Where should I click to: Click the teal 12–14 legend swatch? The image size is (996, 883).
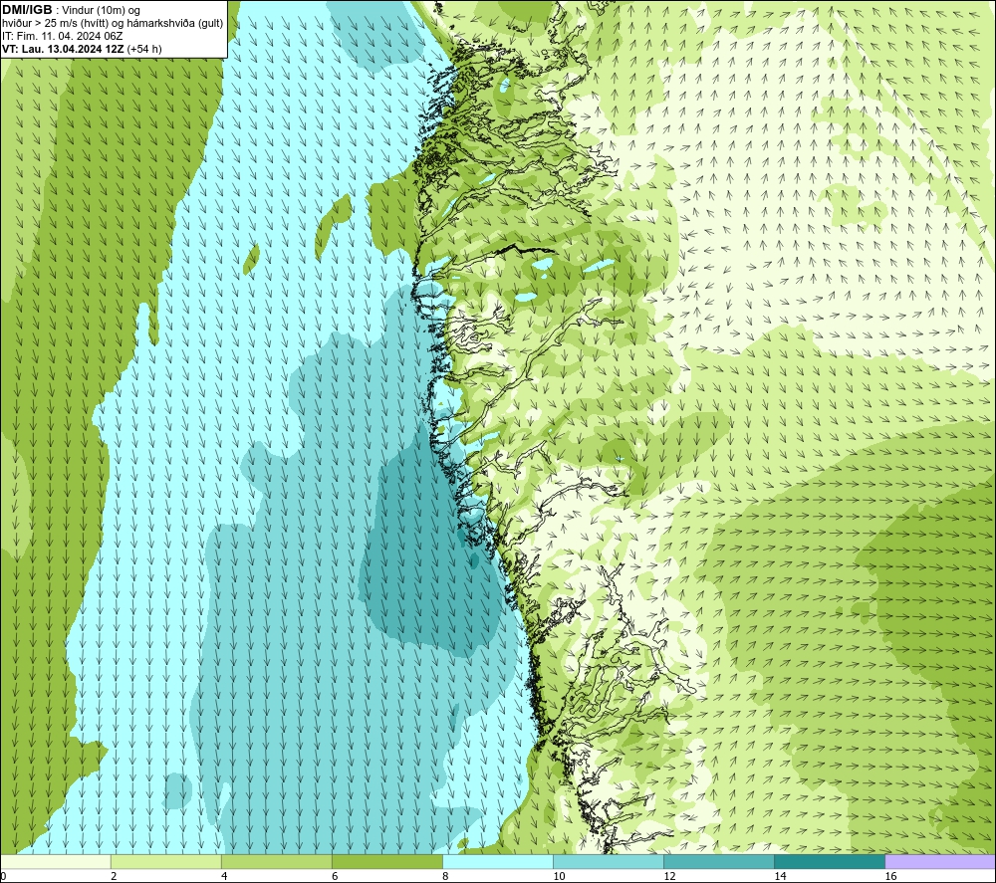tap(719, 861)
